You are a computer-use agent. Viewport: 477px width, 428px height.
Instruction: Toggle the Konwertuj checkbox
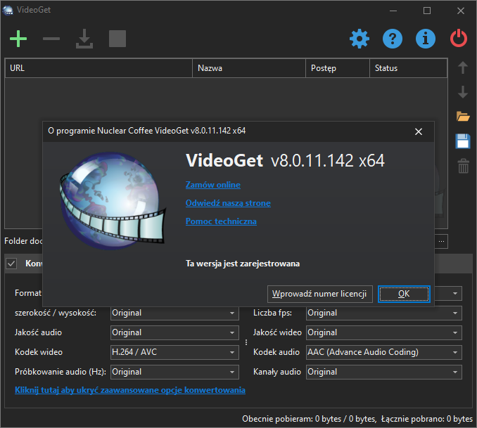(11, 264)
